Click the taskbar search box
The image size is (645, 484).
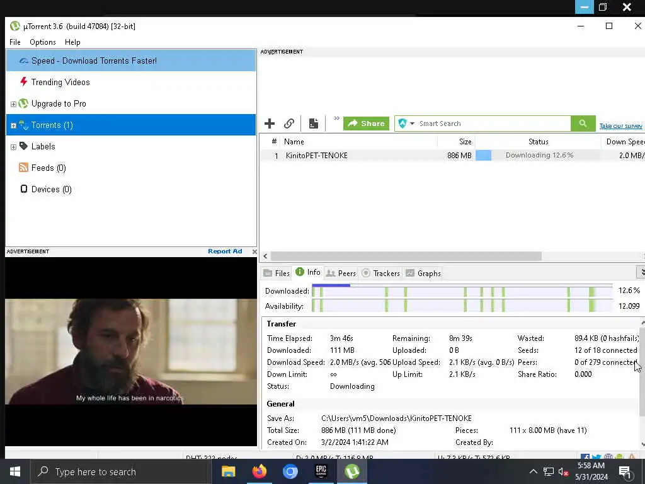121,471
